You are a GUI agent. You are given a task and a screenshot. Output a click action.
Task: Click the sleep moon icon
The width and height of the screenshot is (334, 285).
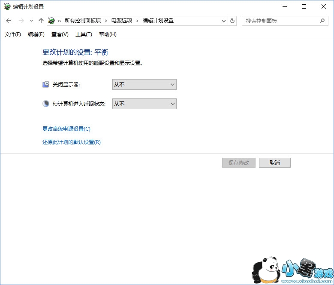point(46,104)
